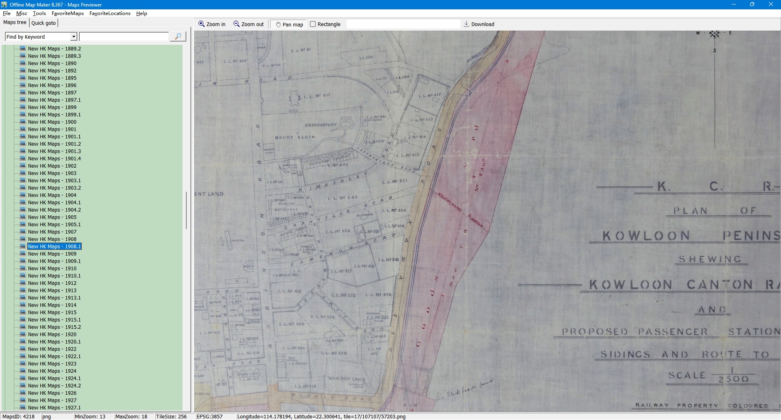Open the FavoriteMaps menu
Screen dimensions: 781x420
point(68,13)
